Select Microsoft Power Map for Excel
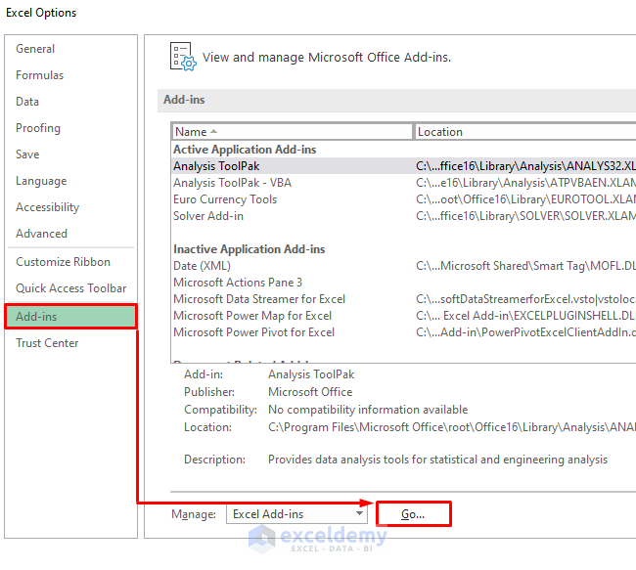Image resolution: width=636 pixels, height=570 pixels. coord(403,316)
